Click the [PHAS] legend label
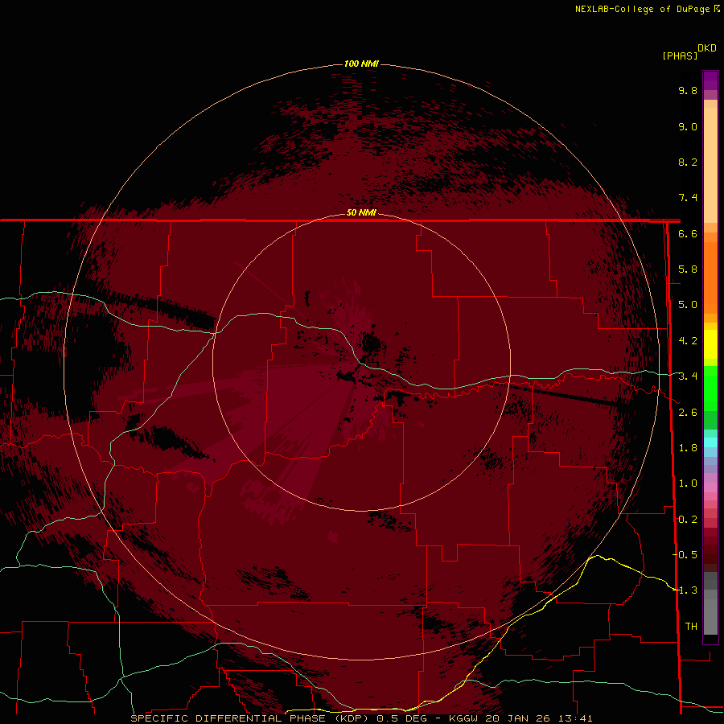724x724 pixels. [680, 56]
